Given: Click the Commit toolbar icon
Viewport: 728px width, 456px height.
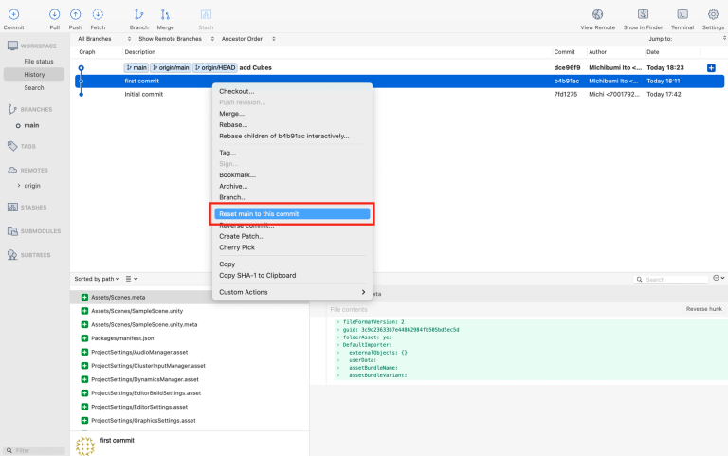Looking at the screenshot, I should click(13, 14).
